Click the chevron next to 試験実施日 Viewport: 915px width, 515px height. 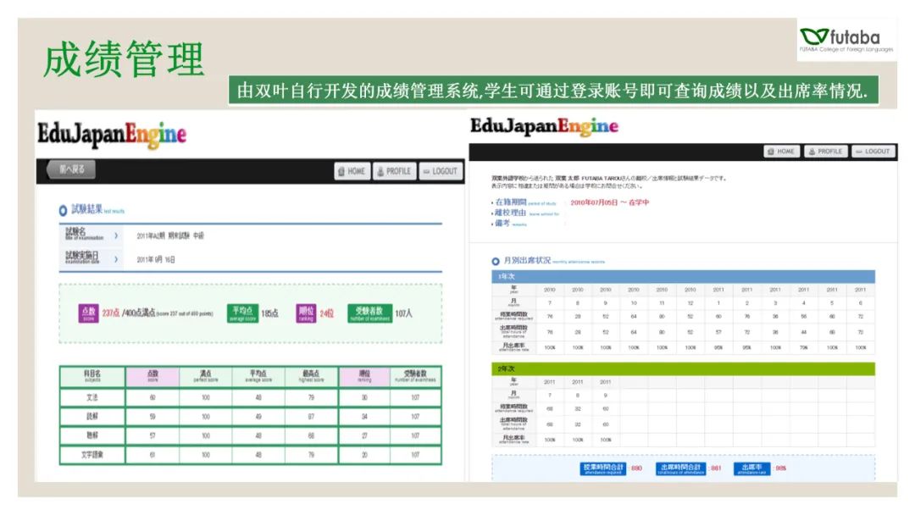coord(116,258)
